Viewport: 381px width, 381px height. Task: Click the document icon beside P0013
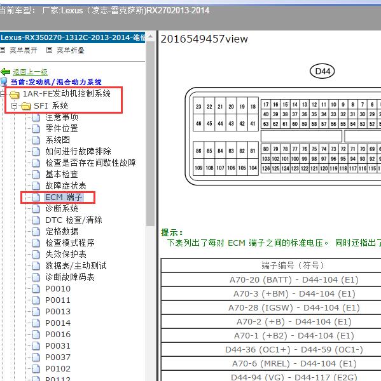[x=36, y=312]
